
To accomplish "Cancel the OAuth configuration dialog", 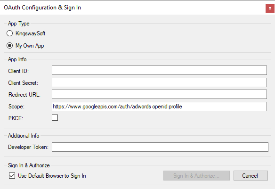I will click(x=251, y=175).
